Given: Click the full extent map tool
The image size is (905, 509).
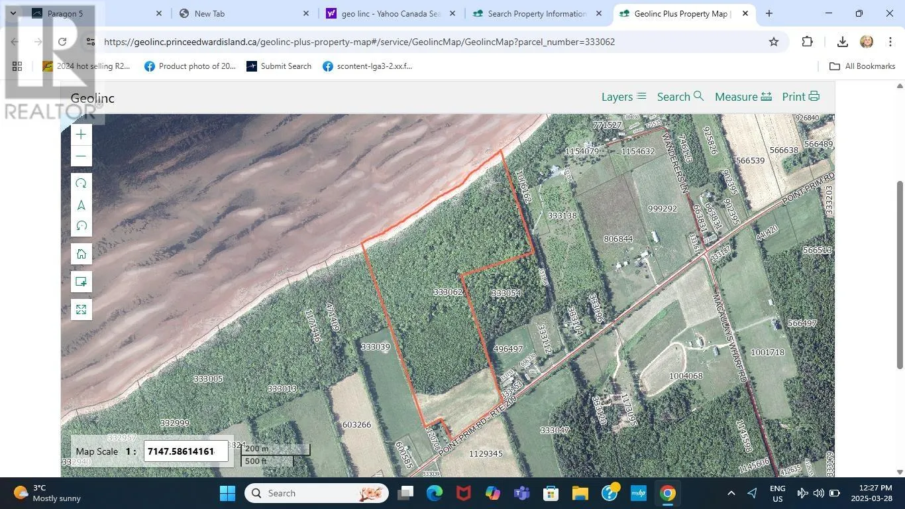Looking at the screenshot, I should coord(81,309).
